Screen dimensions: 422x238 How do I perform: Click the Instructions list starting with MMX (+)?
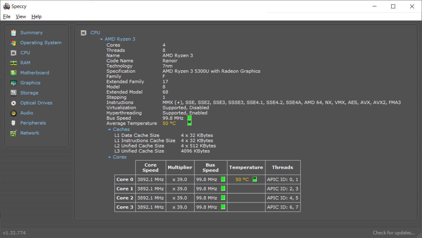(281, 103)
